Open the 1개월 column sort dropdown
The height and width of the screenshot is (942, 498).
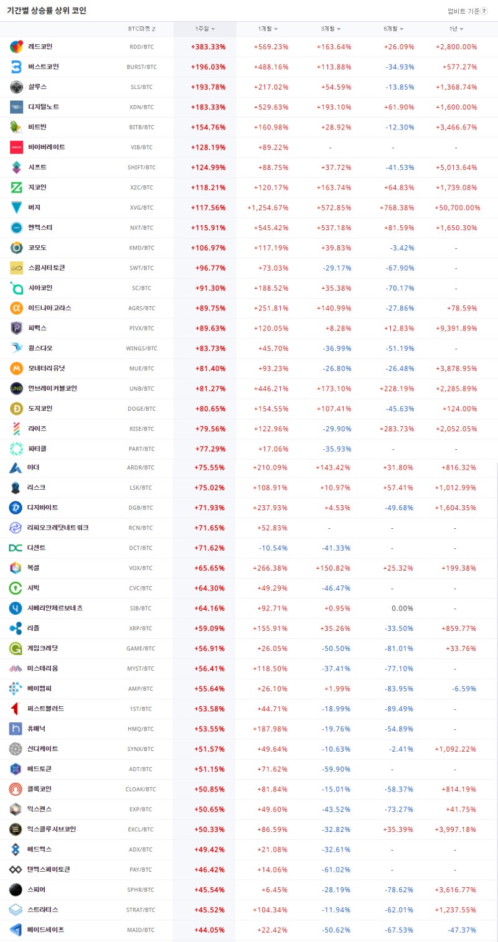(268, 29)
